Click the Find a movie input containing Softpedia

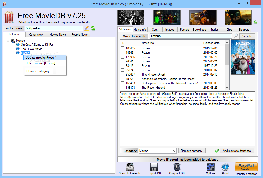pos(54,28)
